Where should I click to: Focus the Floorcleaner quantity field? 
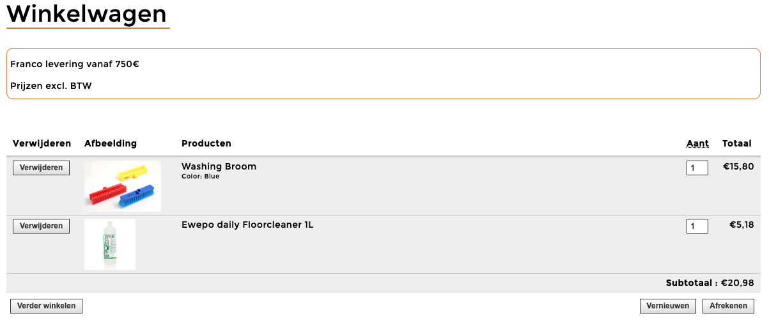(x=697, y=226)
